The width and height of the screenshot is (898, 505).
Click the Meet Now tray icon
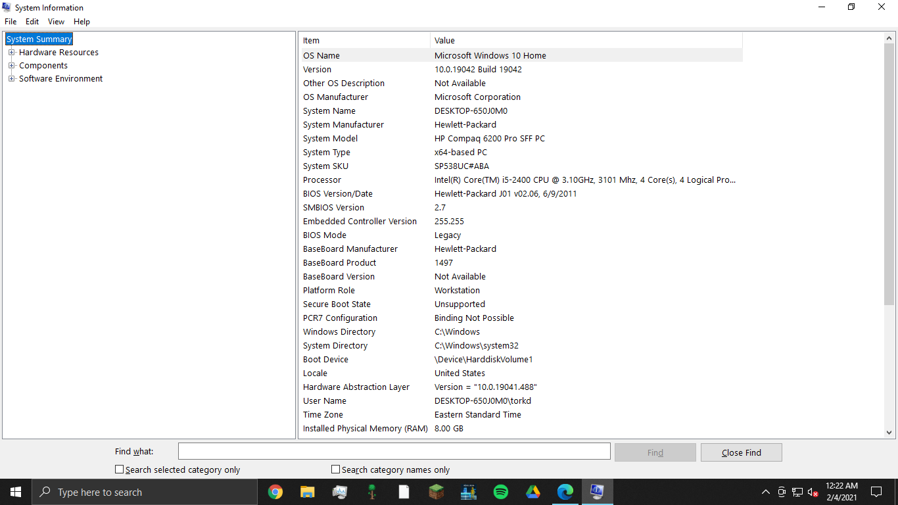782,492
